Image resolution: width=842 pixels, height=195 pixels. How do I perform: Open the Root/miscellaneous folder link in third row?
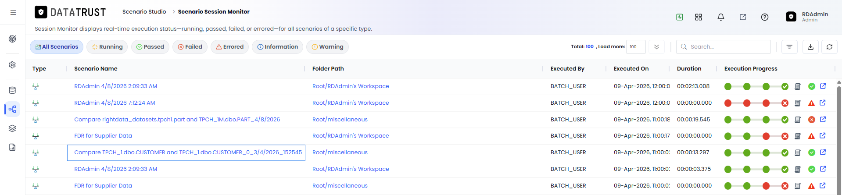(x=340, y=119)
